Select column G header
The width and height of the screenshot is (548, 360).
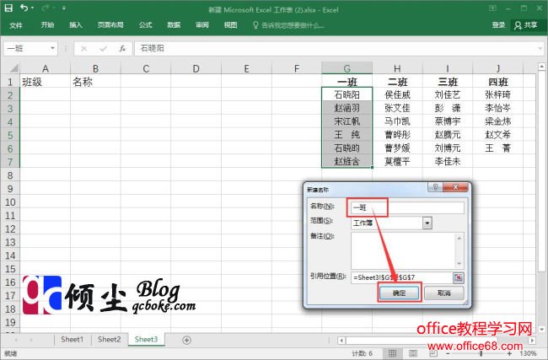click(347, 68)
